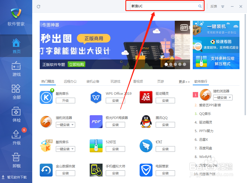Refresh the page with the reload icon
247x183 pixels.
pos(38,6)
